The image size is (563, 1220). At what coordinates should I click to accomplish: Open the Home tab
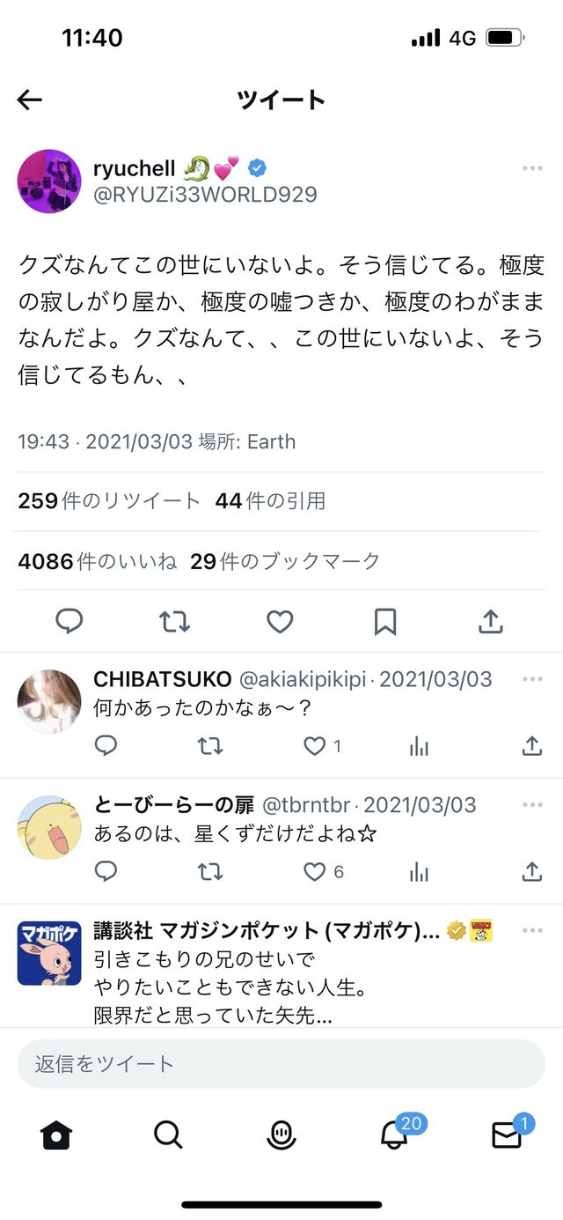[56, 1135]
